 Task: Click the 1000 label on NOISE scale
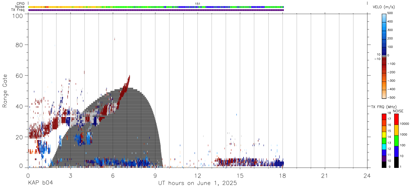403,134
